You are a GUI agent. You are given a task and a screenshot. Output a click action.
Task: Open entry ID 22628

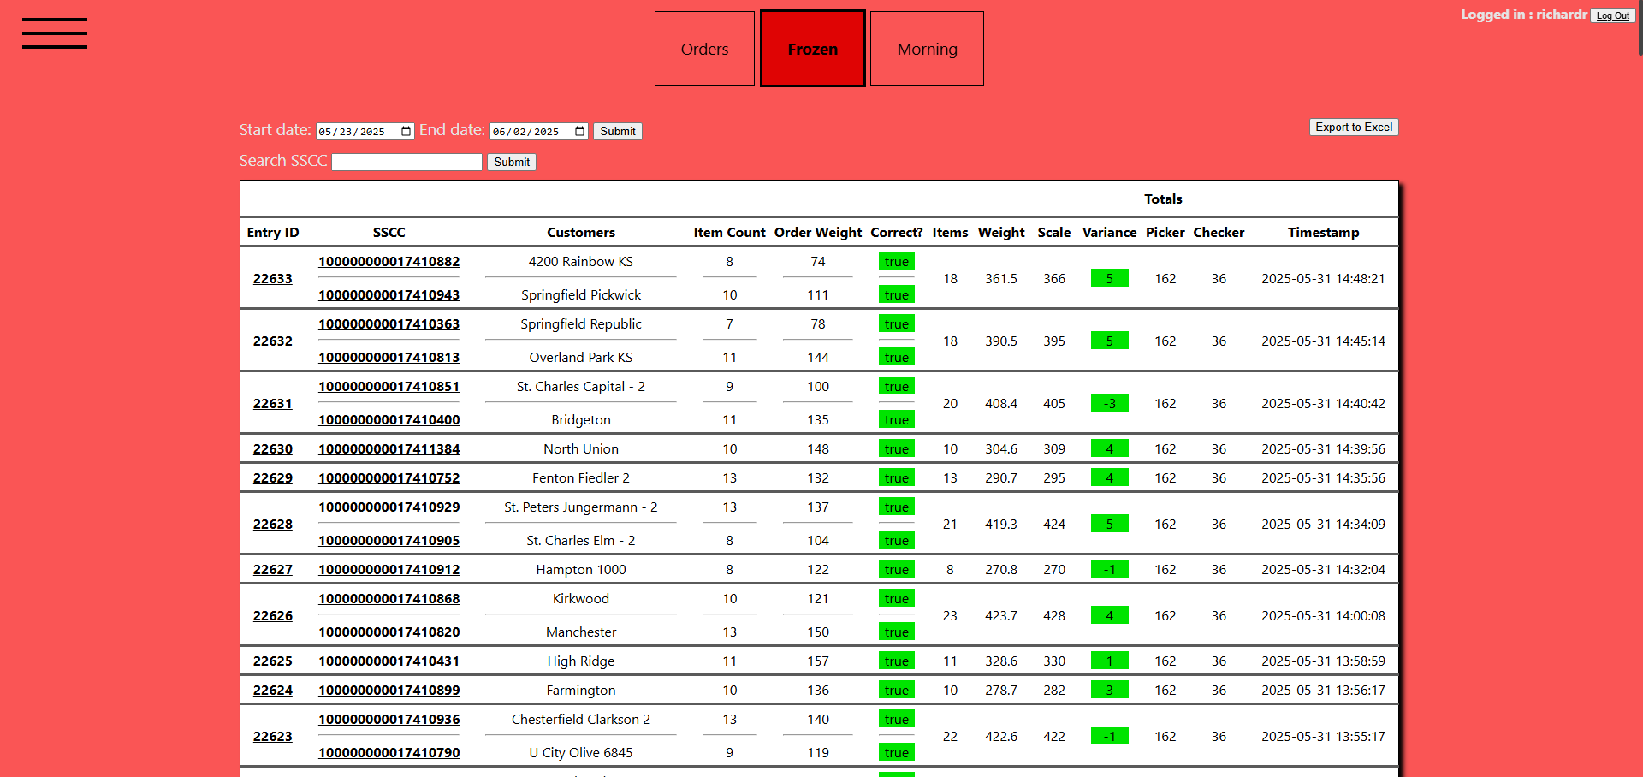tap(272, 525)
